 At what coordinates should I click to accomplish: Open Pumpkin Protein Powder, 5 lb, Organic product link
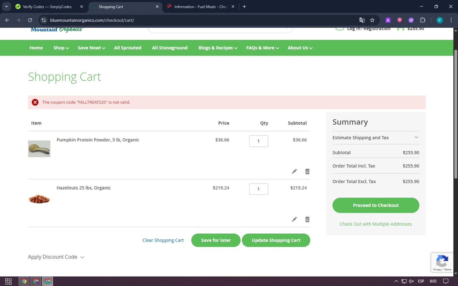(98, 140)
